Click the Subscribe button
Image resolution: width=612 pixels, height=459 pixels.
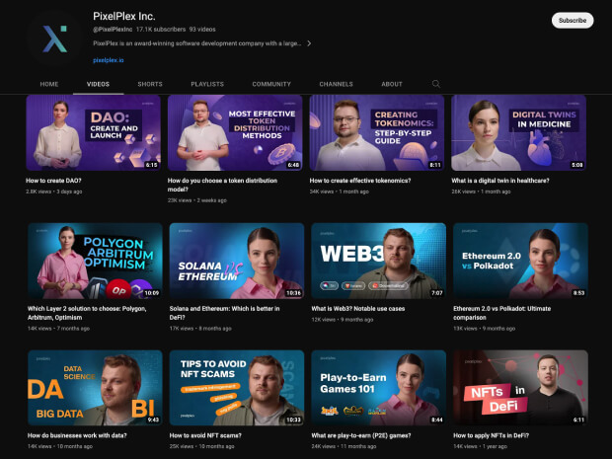tap(573, 21)
